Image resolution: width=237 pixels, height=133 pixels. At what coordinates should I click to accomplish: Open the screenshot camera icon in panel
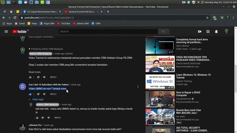[26, 2]
